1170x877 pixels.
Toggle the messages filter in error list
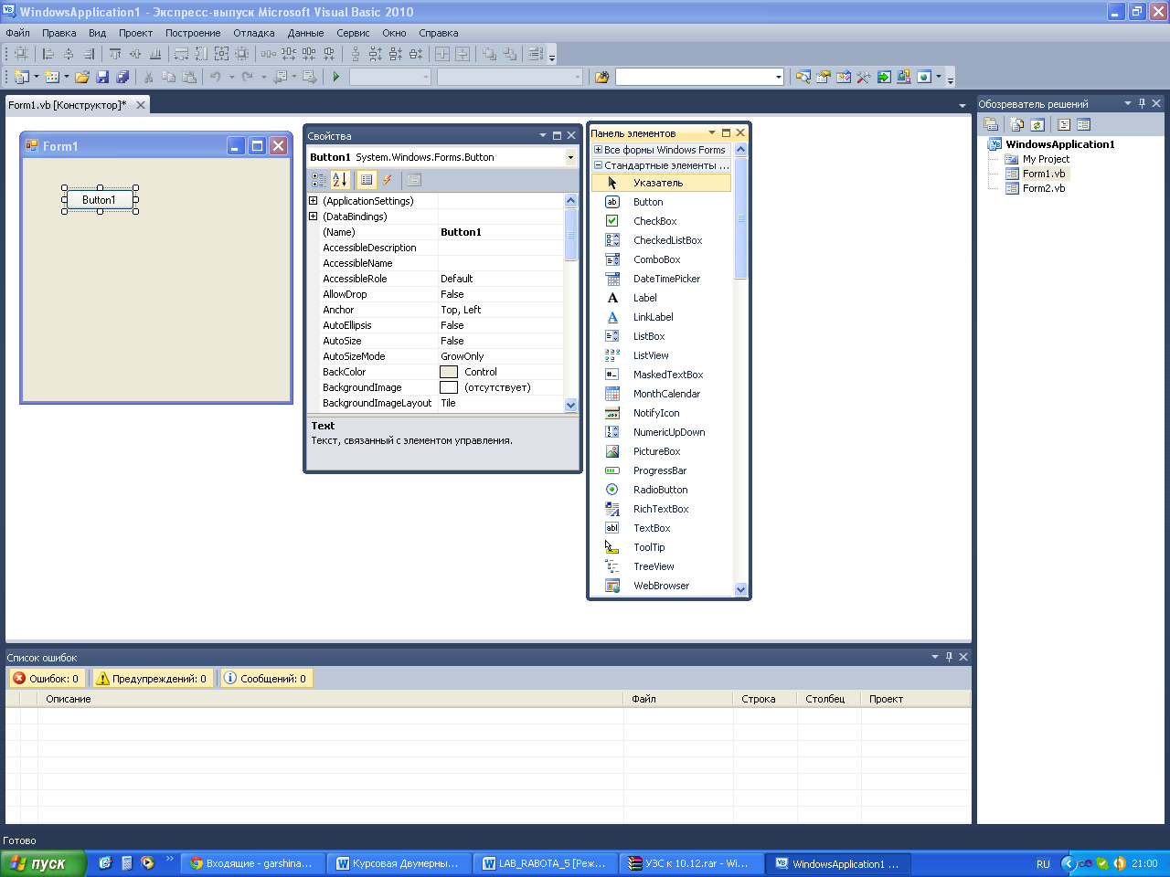point(265,679)
